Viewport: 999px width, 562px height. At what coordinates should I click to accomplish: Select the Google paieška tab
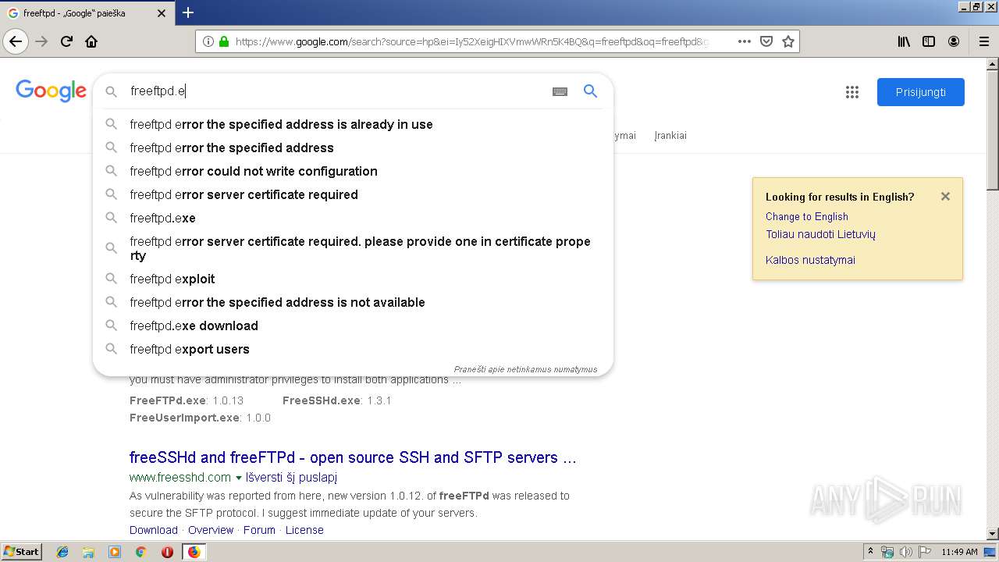[x=86, y=13]
